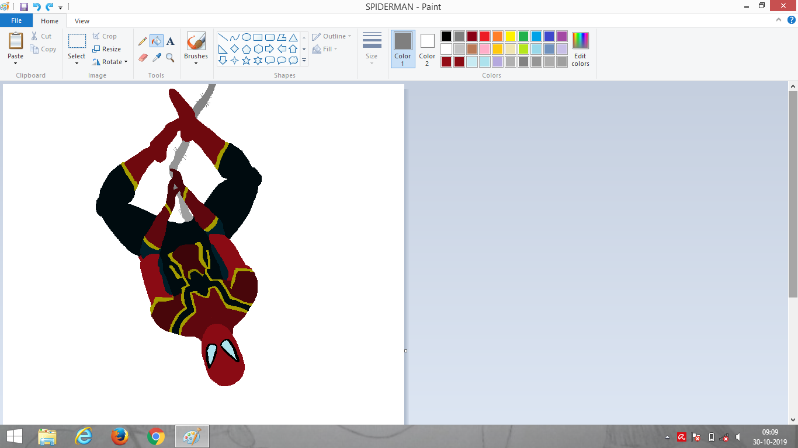Viewport: 798px width, 448px height.
Task: Open the shape Fill dropdown
Action: (325, 49)
